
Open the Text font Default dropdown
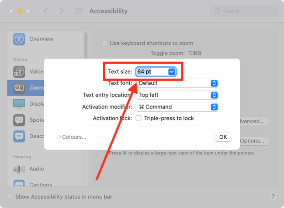pos(177,83)
